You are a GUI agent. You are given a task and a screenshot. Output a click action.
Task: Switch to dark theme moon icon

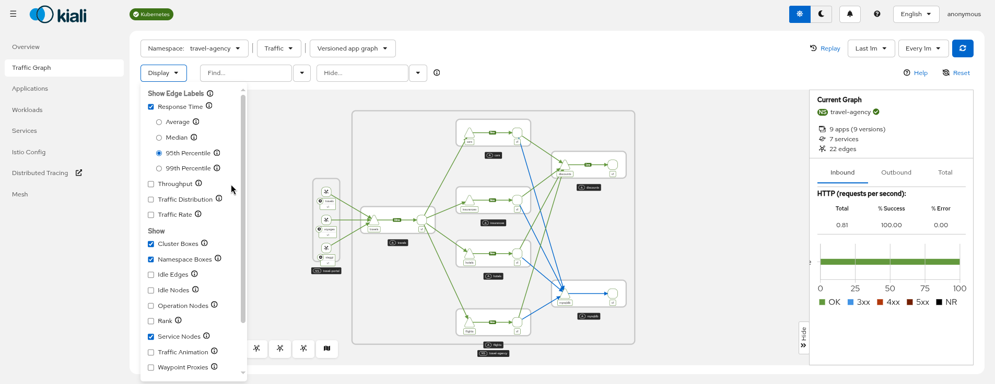(x=821, y=14)
